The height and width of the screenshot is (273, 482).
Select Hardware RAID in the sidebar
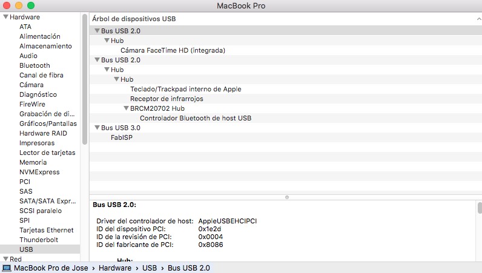point(43,133)
